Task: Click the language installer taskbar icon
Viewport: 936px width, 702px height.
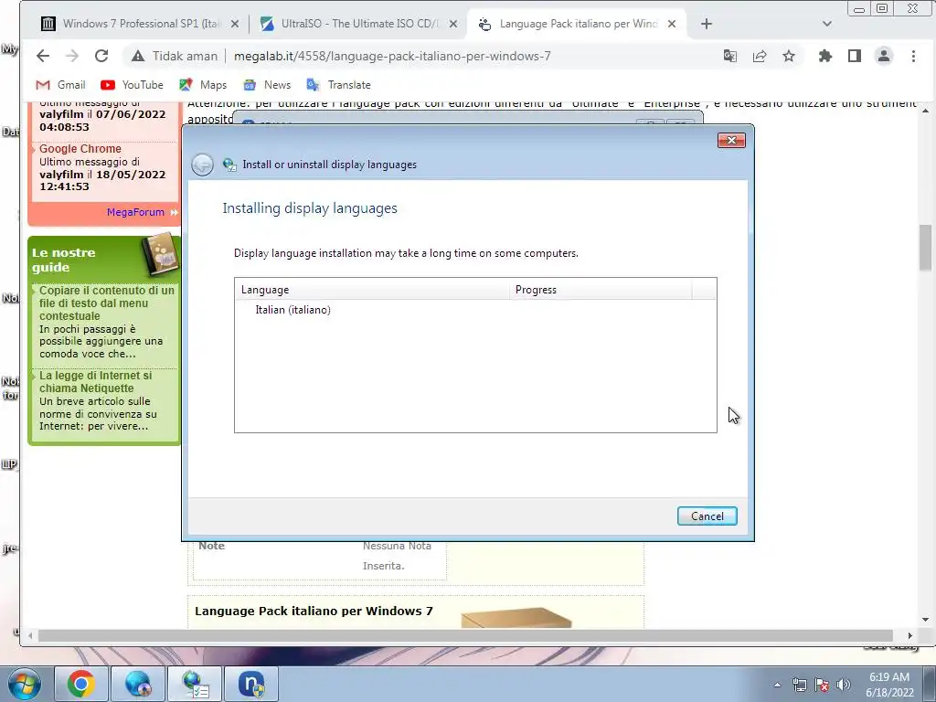Action: click(x=196, y=684)
